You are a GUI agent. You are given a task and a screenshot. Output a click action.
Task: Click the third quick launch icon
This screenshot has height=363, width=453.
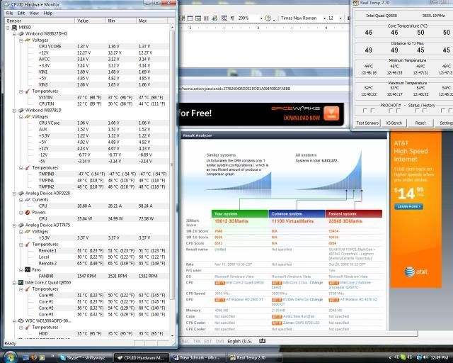[x=42, y=357]
